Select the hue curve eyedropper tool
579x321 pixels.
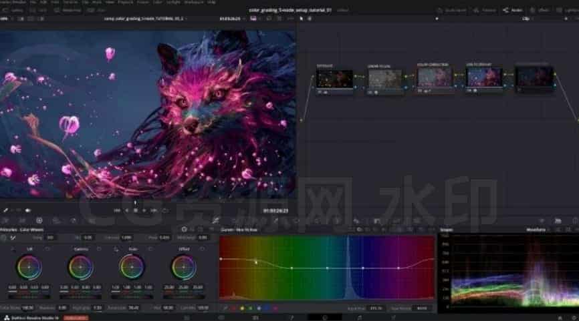(225, 308)
